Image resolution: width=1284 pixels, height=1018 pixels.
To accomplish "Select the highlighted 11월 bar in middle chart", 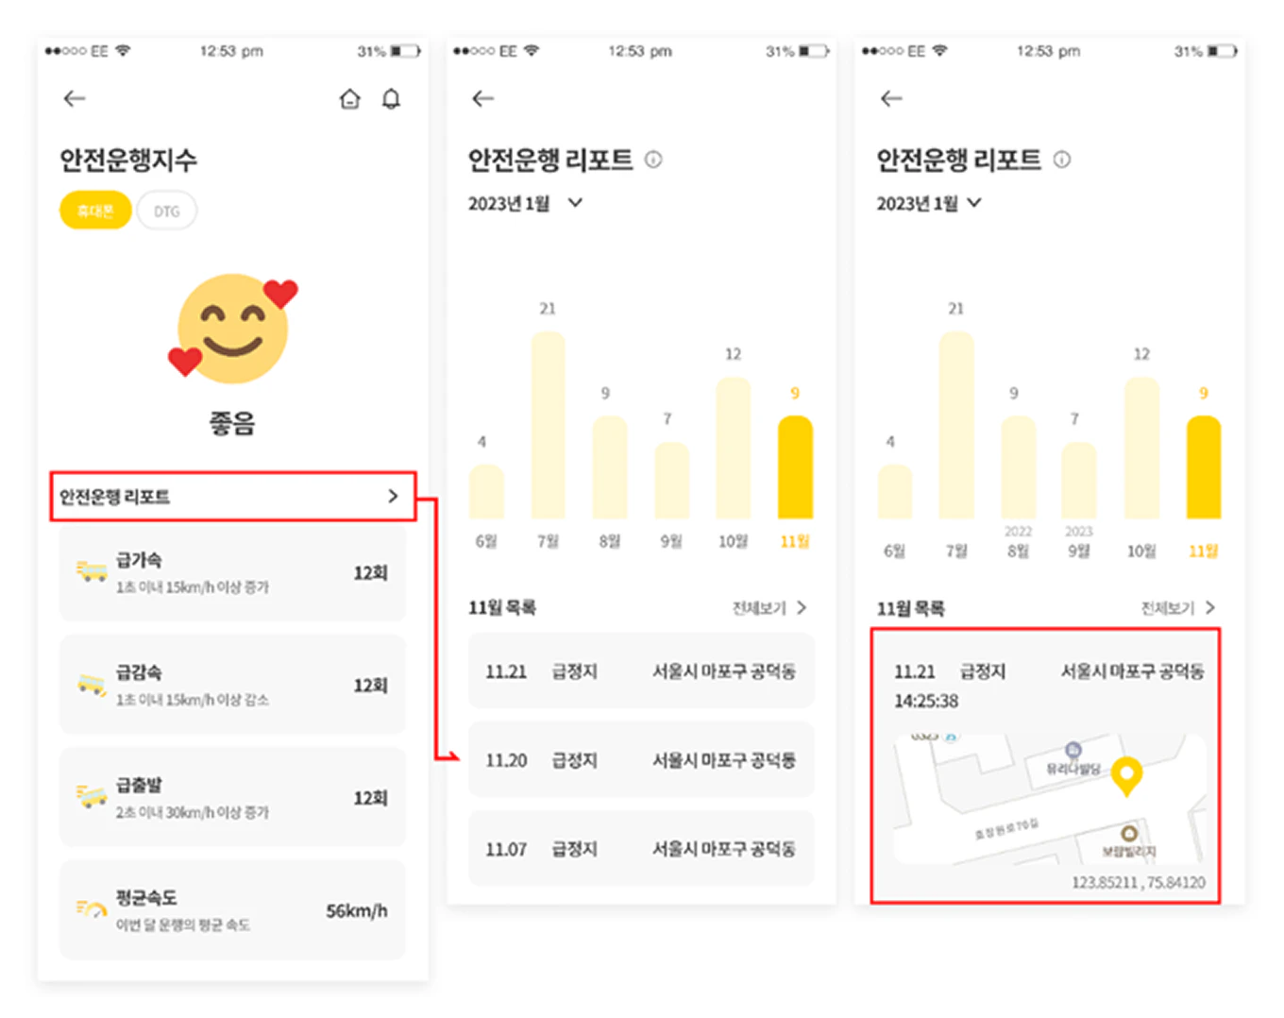I will point(795,467).
